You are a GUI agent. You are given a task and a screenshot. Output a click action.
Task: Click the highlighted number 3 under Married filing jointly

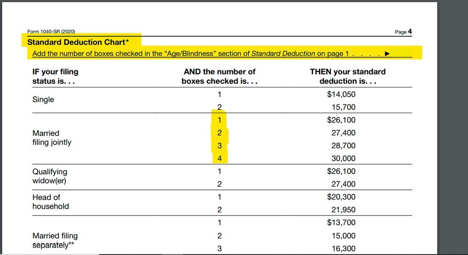pos(219,146)
